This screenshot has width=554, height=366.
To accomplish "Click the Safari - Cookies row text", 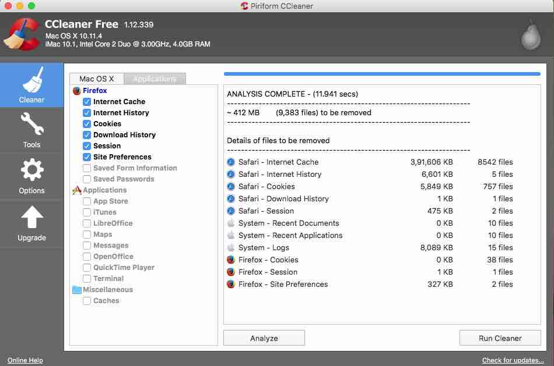I will tap(267, 187).
